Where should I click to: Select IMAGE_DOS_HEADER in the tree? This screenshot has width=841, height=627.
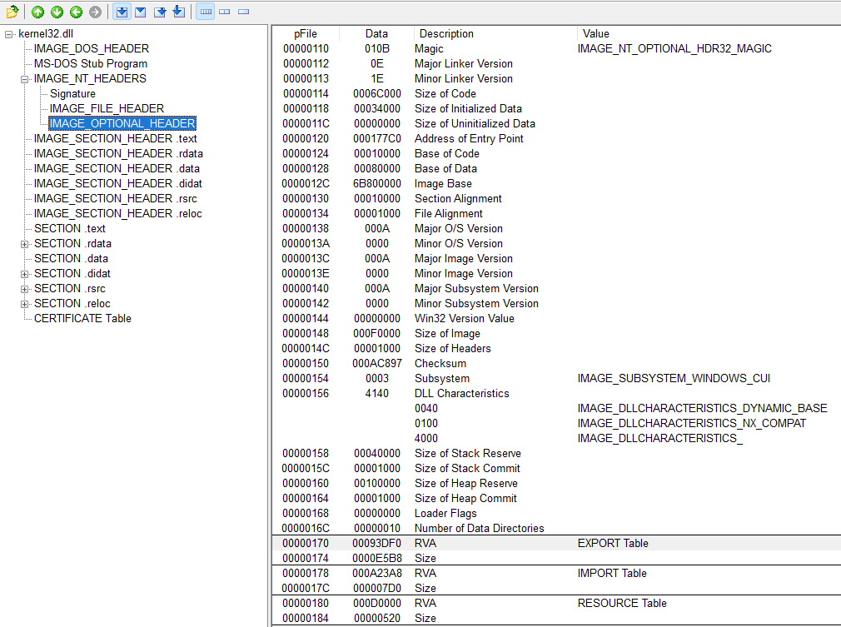point(92,49)
